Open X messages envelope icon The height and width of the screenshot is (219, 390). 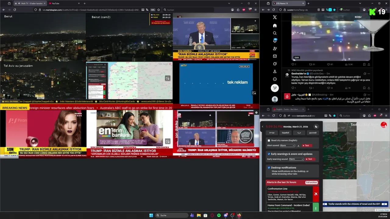(275, 56)
